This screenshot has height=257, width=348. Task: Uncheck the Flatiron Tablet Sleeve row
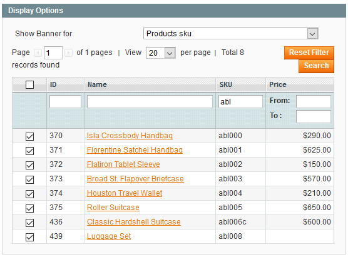click(x=29, y=165)
